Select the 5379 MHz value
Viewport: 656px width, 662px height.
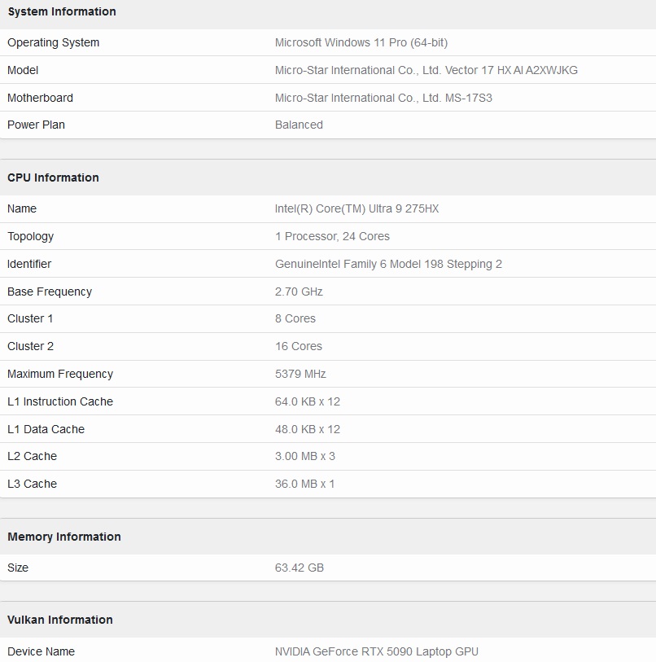tap(300, 374)
